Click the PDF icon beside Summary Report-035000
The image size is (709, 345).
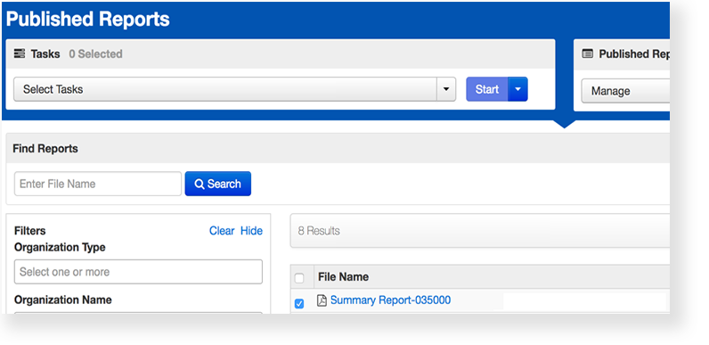click(322, 300)
